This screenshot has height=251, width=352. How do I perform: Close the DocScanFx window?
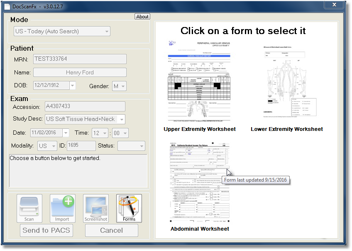click(334, 5)
